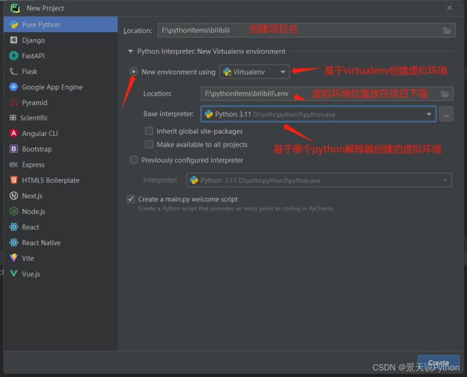
Task: Click the Django project icon
Action: [x=13, y=40]
